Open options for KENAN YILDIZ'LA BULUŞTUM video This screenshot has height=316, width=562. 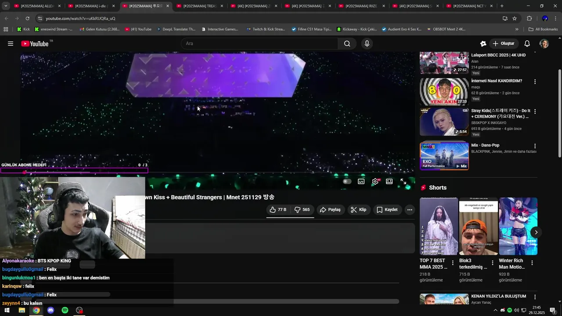[x=535, y=297]
